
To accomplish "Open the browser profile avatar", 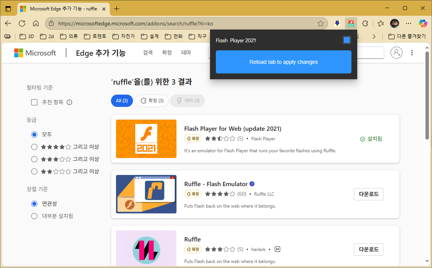I will click(x=395, y=23).
